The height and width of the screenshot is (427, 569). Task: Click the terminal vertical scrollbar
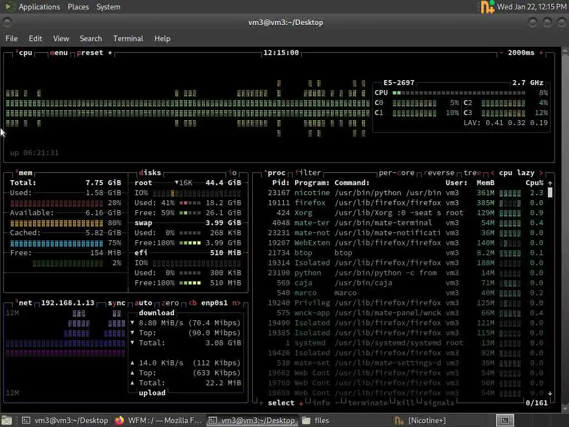tap(565, 229)
